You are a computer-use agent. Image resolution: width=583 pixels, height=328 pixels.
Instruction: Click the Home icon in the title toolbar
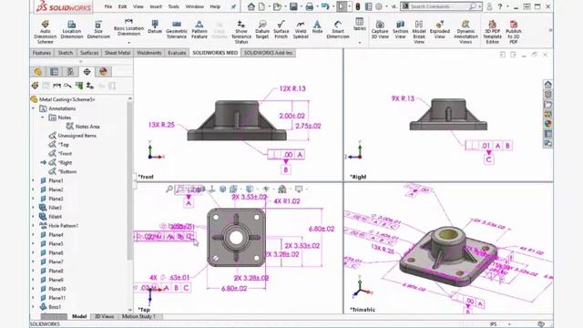pyautogui.click(x=251, y=6)
